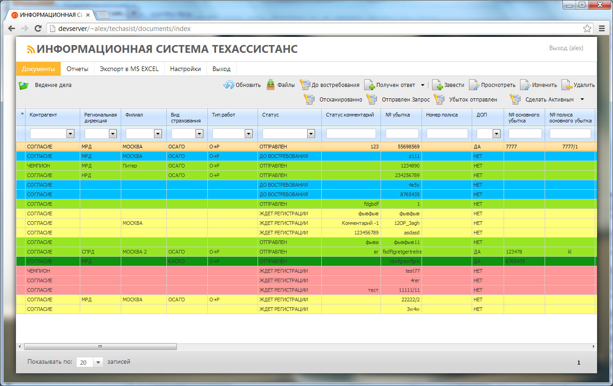This screenshot has width=613, height=386.
Task: Select the row with убыток 3w4w
Action: (x=305, y=309)
